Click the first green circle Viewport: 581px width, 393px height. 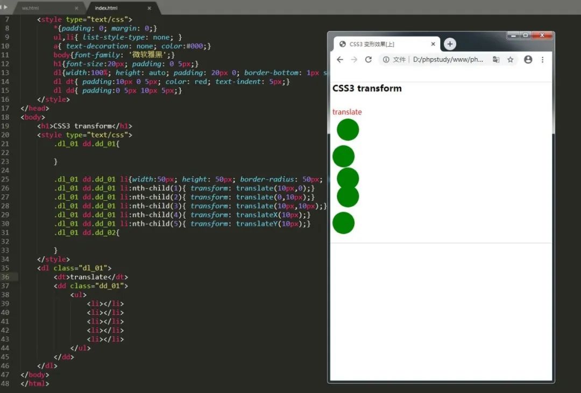tap(348, 130)
